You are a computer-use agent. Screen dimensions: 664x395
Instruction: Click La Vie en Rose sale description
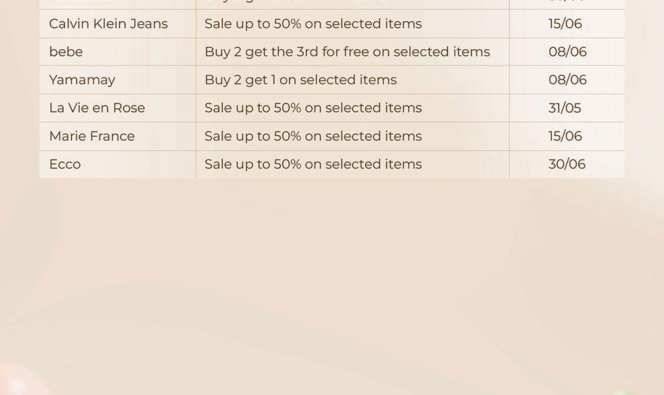click(313, 108)
